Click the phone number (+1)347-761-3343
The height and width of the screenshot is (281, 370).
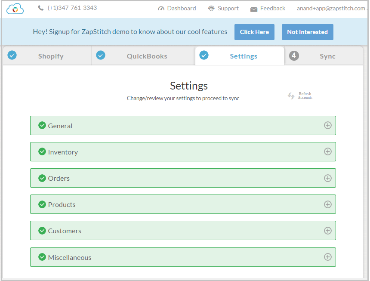coord(72,8)
